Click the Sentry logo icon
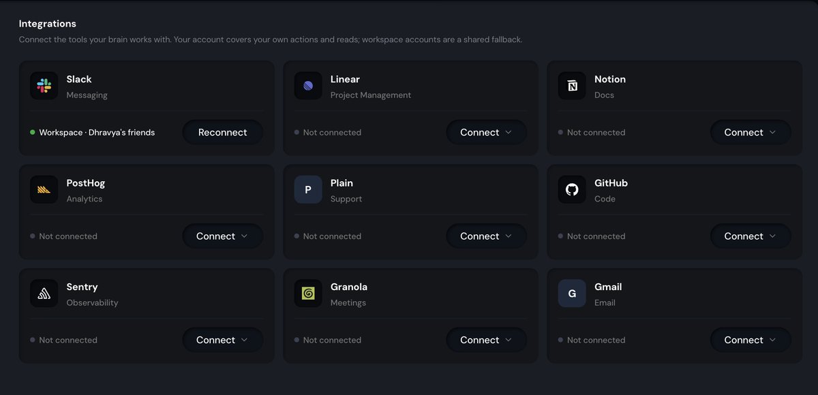 (x=44, y=294)
